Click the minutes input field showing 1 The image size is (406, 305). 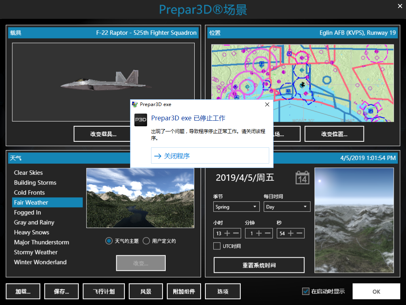coord(251,234)
